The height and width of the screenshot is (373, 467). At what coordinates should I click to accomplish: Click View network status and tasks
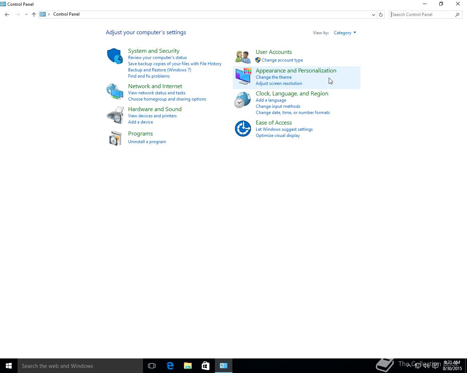click(x=157, y=93)
